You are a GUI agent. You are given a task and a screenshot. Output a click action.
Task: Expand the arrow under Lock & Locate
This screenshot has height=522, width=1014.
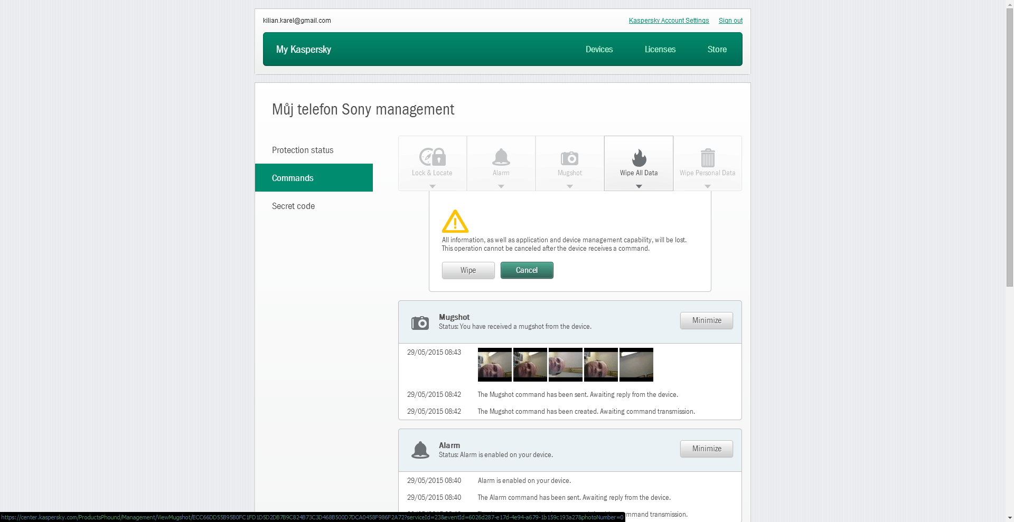coord(432,186)
